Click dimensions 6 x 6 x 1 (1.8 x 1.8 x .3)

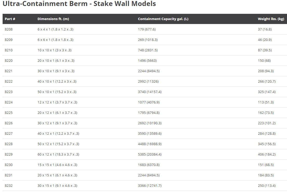pyautogui.click(x=55, y=40)
